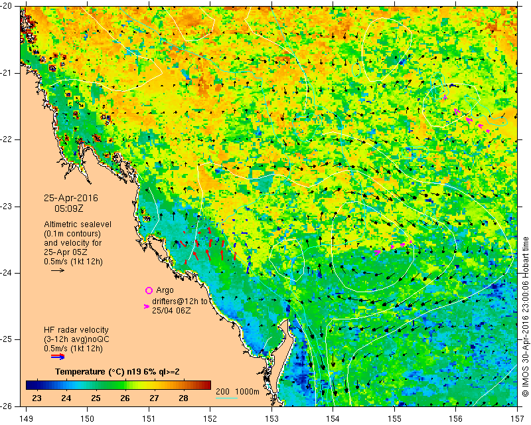Screen dimensions: 531x425
Task: Click 0.5m/s scale text under altimetric velocity
Action: 73,262
